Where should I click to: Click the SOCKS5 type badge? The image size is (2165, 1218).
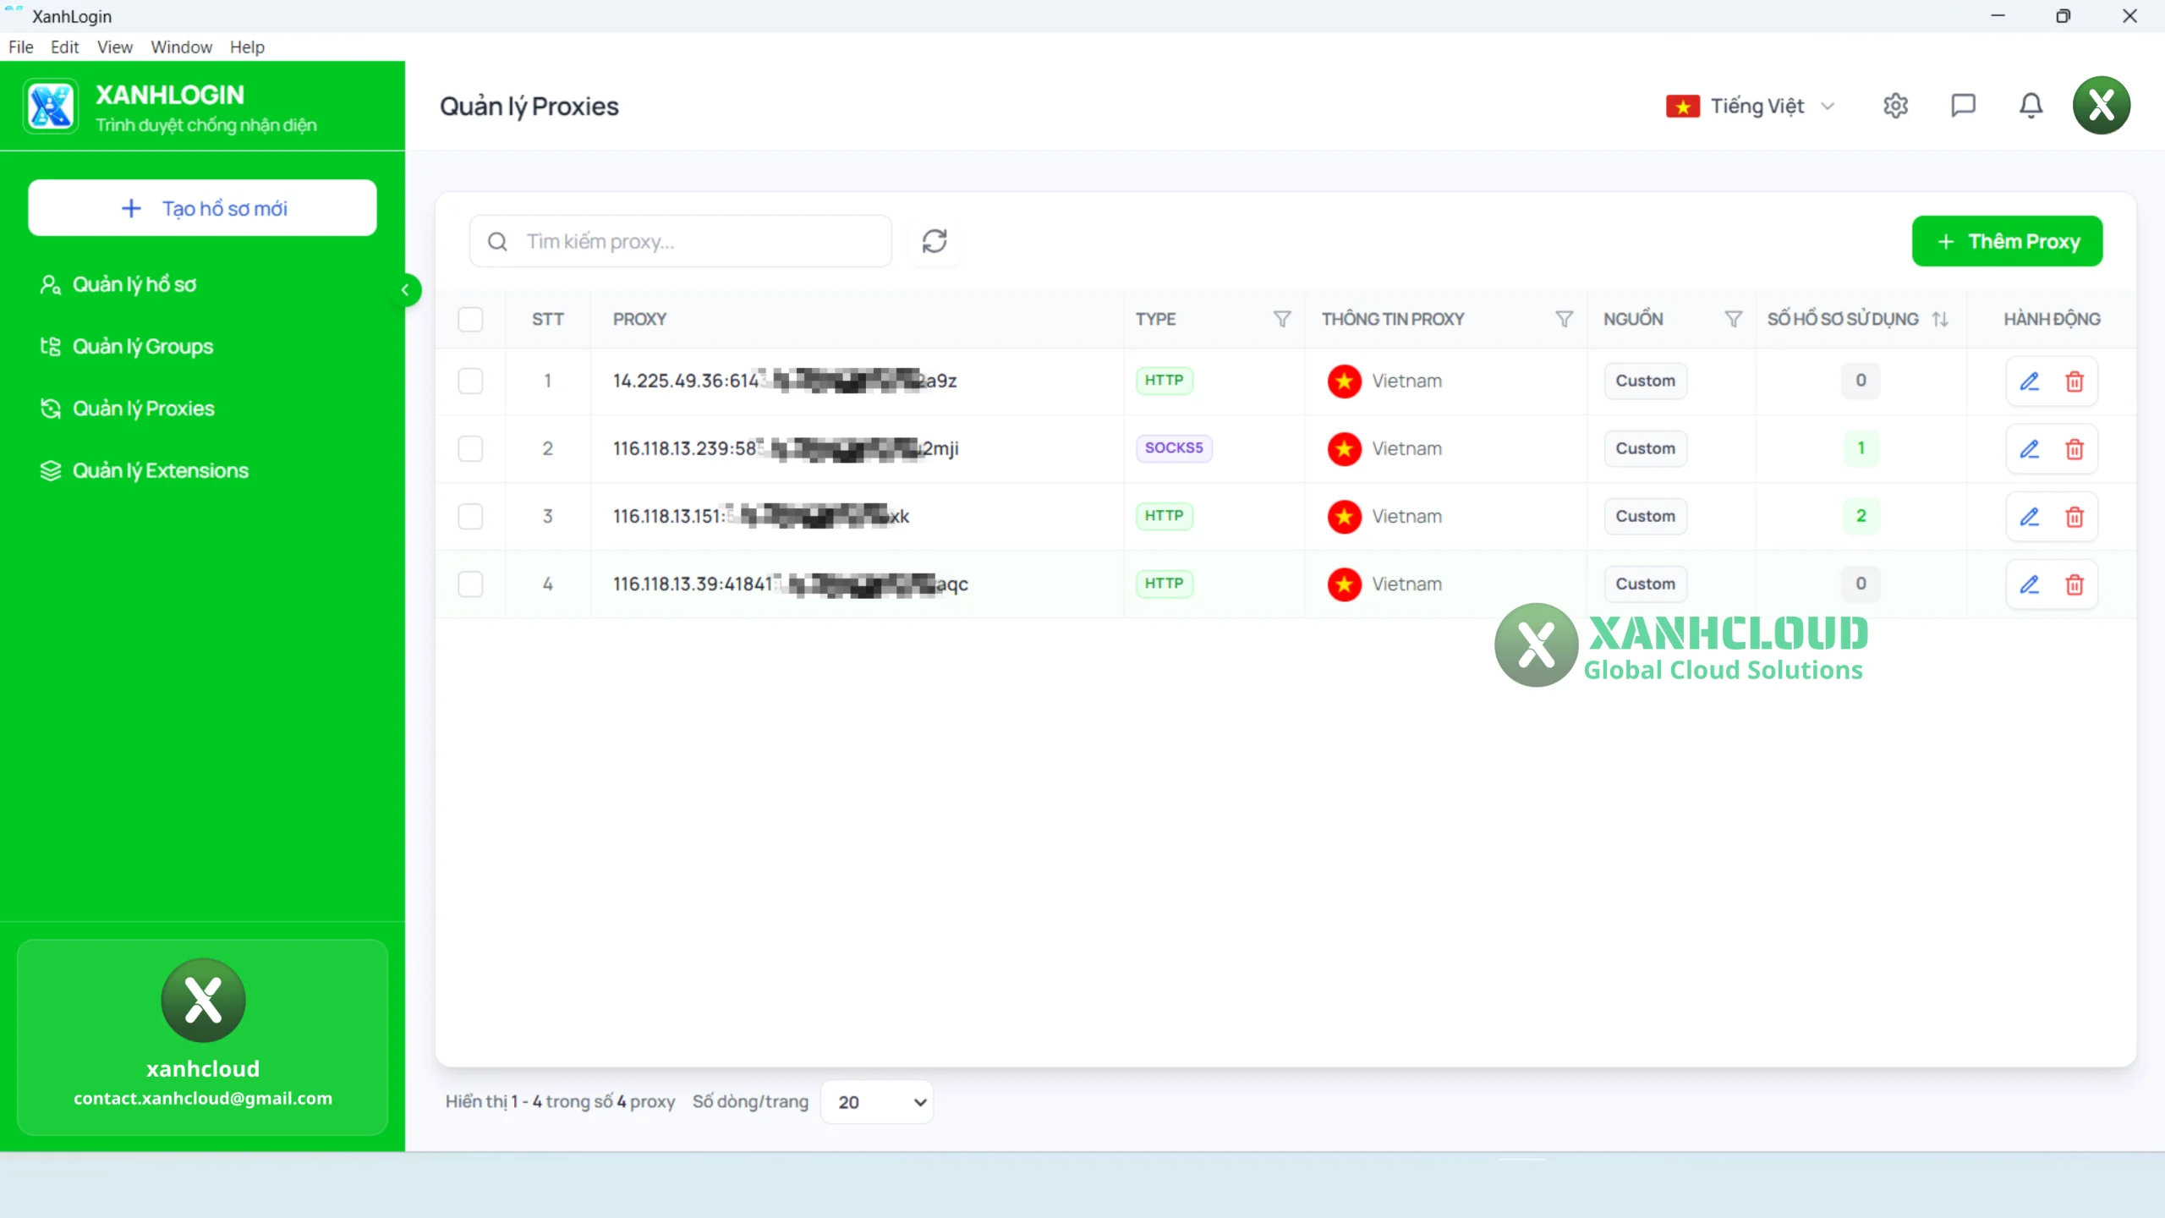[1174, 448]
